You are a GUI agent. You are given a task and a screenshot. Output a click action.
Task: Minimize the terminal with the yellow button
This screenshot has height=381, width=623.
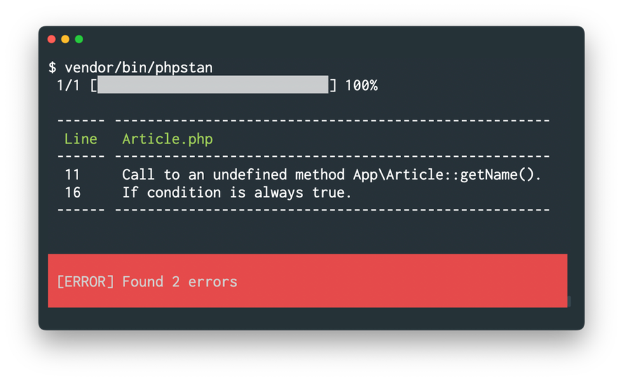point(65,39)
